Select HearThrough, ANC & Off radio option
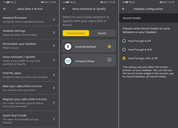Screen dimensions: 178x128 (x=124, y=58)
